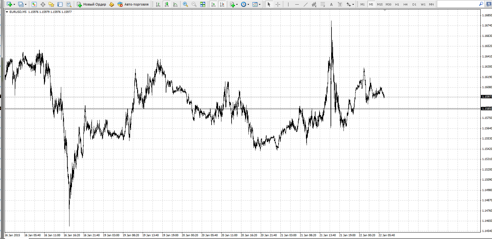The width and height of the screenshot is (492, 239).
Task: Expand the Periods dropdown arrow
Action: point(248,4)
